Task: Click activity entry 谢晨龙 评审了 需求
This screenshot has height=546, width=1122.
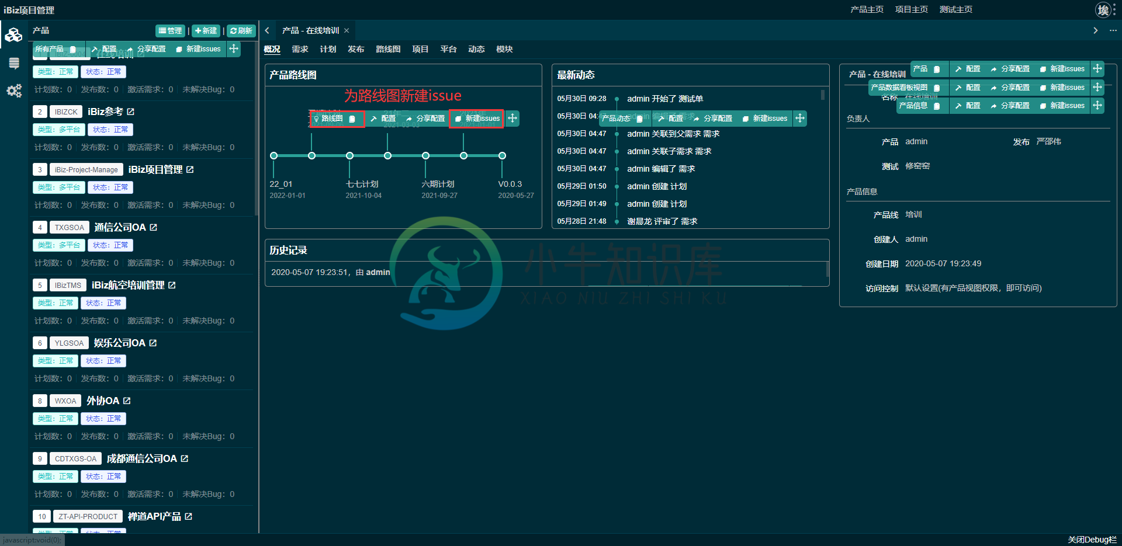Action: pyautogui.click(x=662, y=221)
